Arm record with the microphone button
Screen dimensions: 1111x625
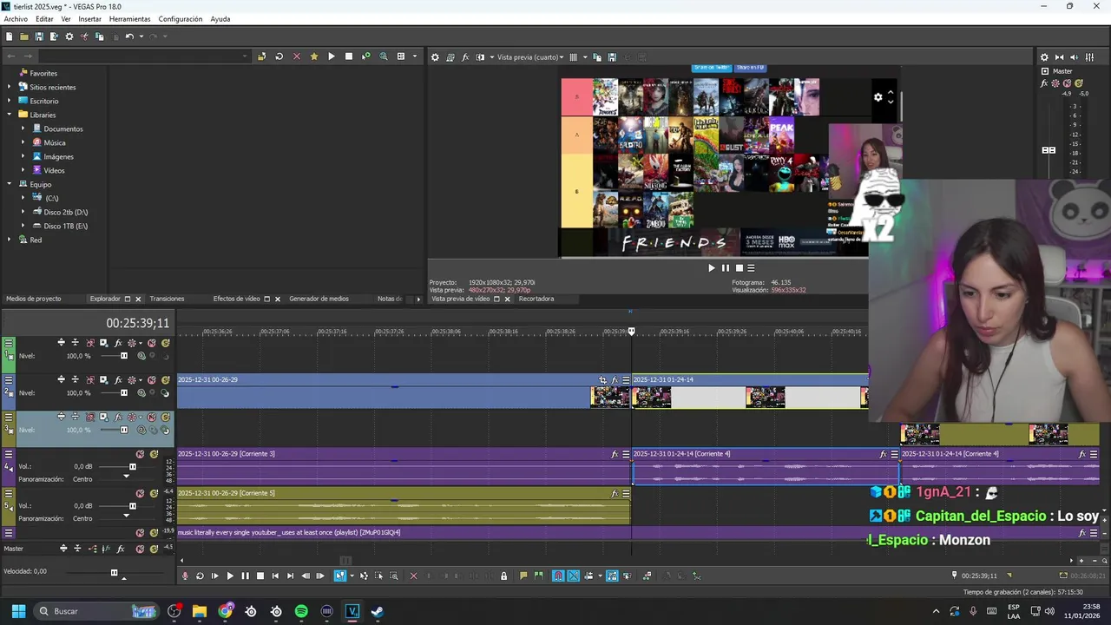(184, 576)
